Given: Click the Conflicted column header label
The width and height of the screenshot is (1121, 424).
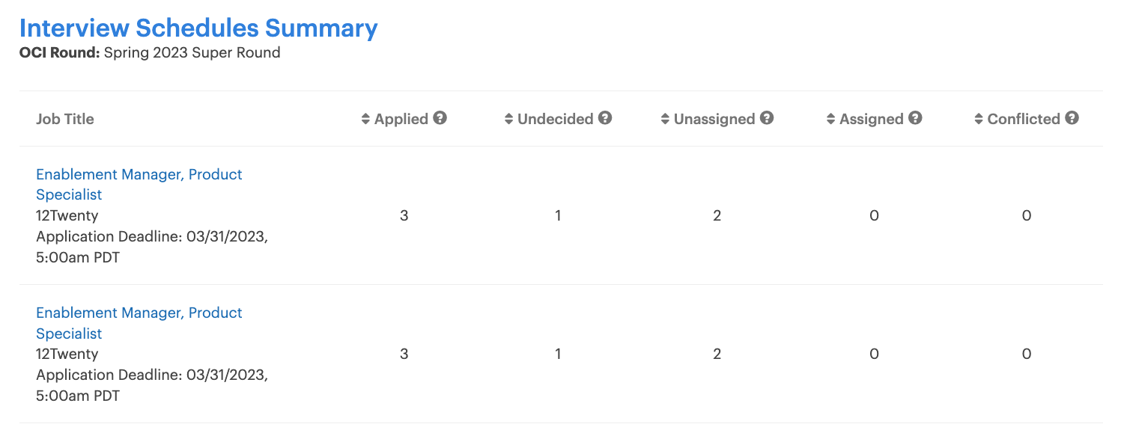Looking at the screenshot, I should click(1024, 119).
